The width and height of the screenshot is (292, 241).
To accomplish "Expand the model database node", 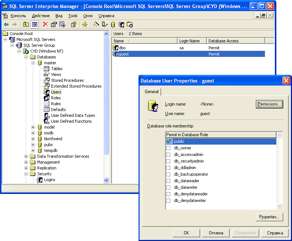I will pyautogui.click(x=33, y=127).
